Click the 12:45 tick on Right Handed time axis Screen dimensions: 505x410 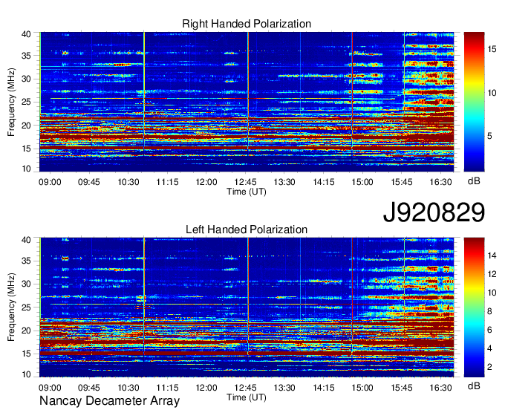[245, 182]
